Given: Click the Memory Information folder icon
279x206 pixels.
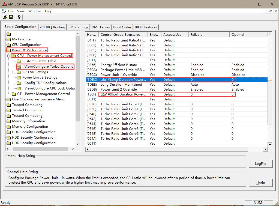Looking at the screenshot, I should [8, 121].
